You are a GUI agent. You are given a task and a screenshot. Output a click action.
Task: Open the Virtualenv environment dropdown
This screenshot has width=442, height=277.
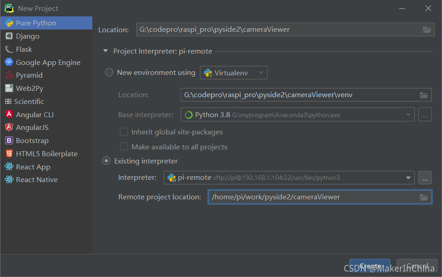[x=234, y=73]
